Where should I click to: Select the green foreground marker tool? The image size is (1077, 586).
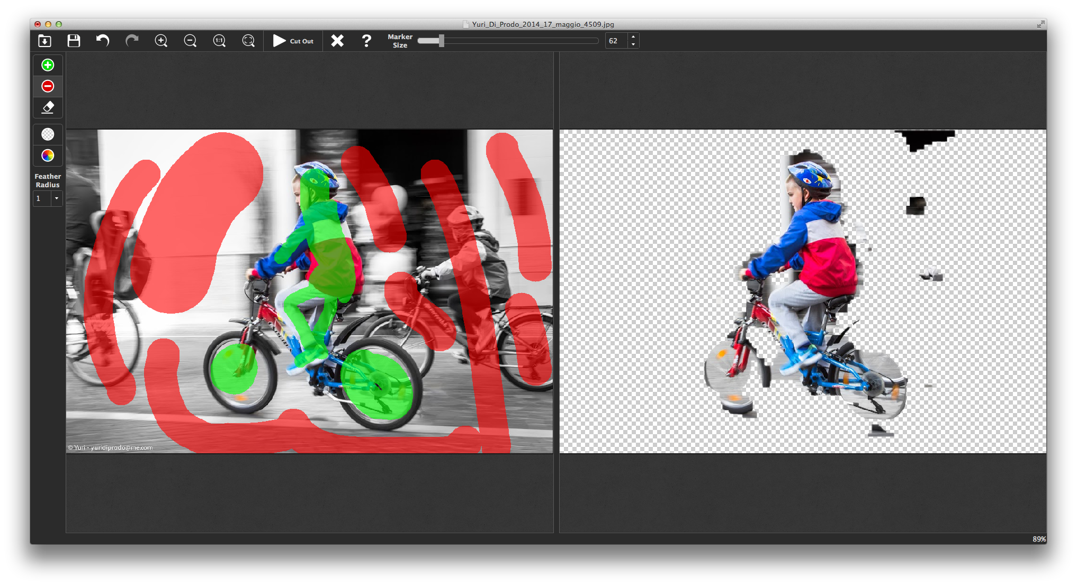[48, 65]
